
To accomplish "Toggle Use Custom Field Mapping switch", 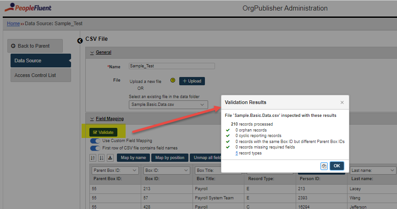I will pos(95,141).
